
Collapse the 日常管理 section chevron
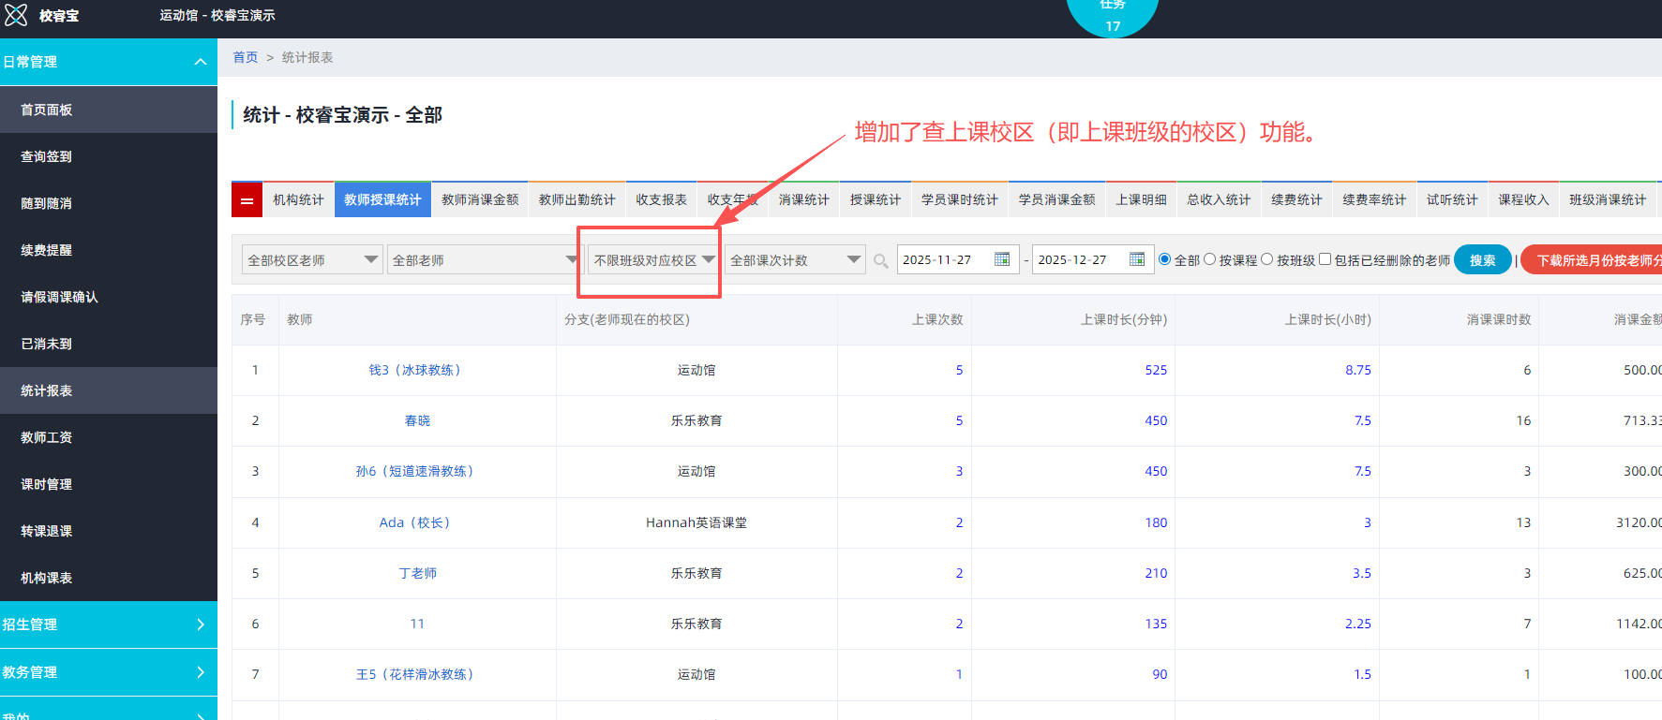(x=200, y=62)
